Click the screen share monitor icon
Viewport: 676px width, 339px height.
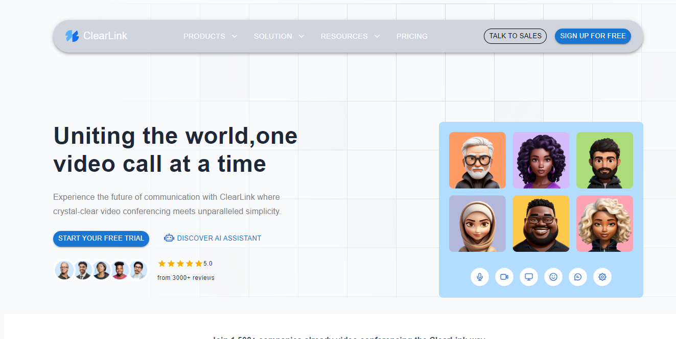[x=529, y=277]
